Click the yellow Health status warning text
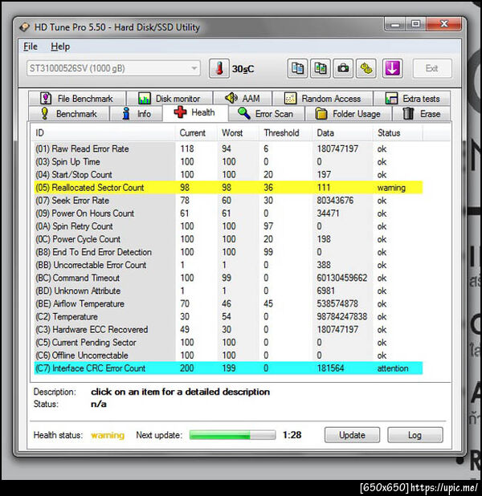Viewport: 482px width, 496px height. [108, 435]
